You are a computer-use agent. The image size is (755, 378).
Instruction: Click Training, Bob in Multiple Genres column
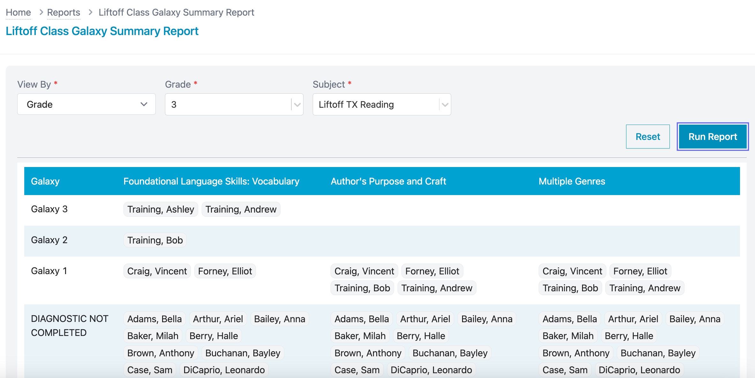[570, 288]
